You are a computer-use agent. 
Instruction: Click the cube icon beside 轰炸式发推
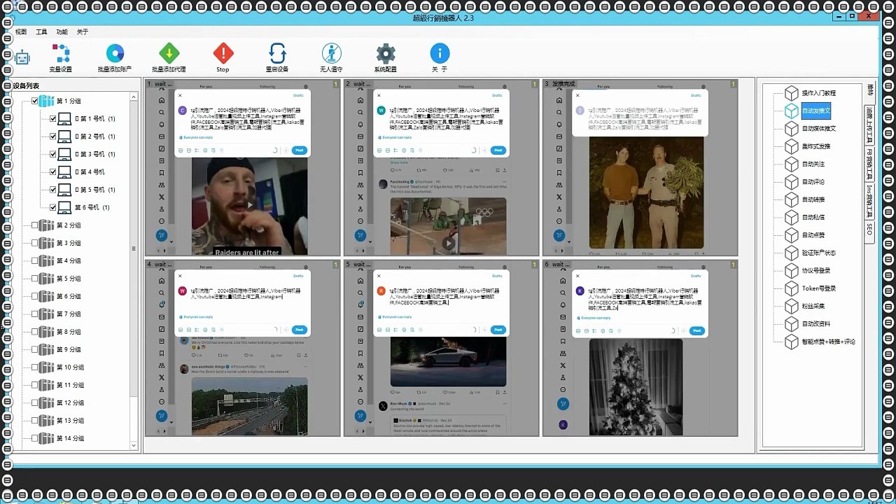(791, 146)
